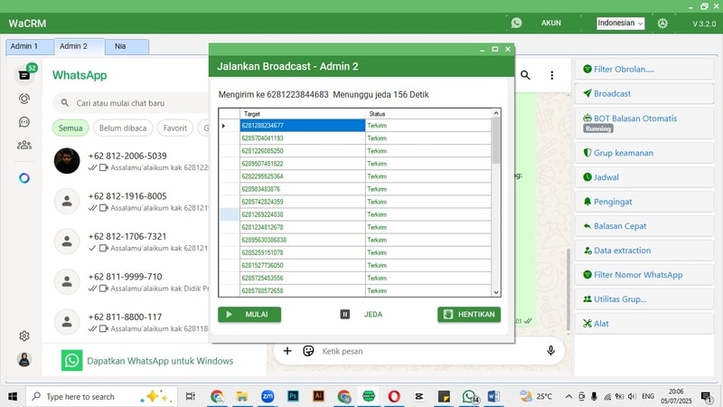Click broadcast table scroll down arrow
This screenshot has height=407, width=723.
[x=496, y=292]
